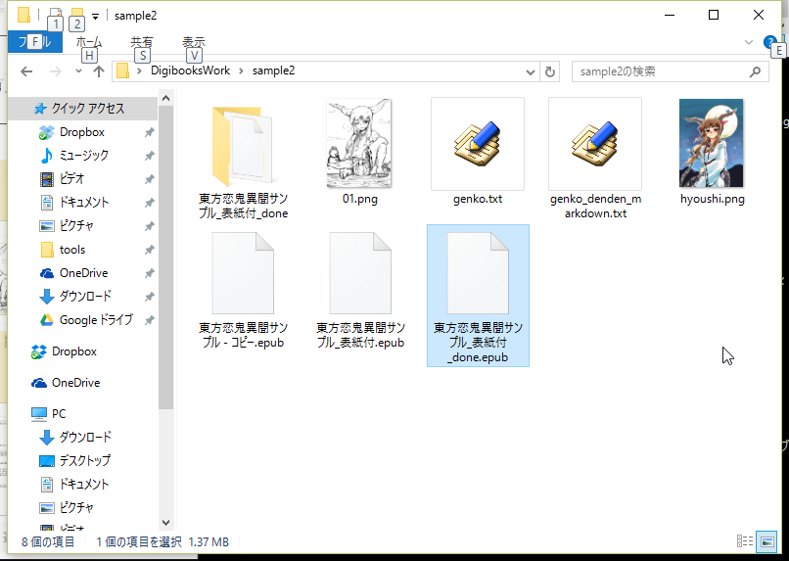Click the New Folder quick access toolbar icon
The height and width of the screenshot is (561, 789).
point(76,15)
